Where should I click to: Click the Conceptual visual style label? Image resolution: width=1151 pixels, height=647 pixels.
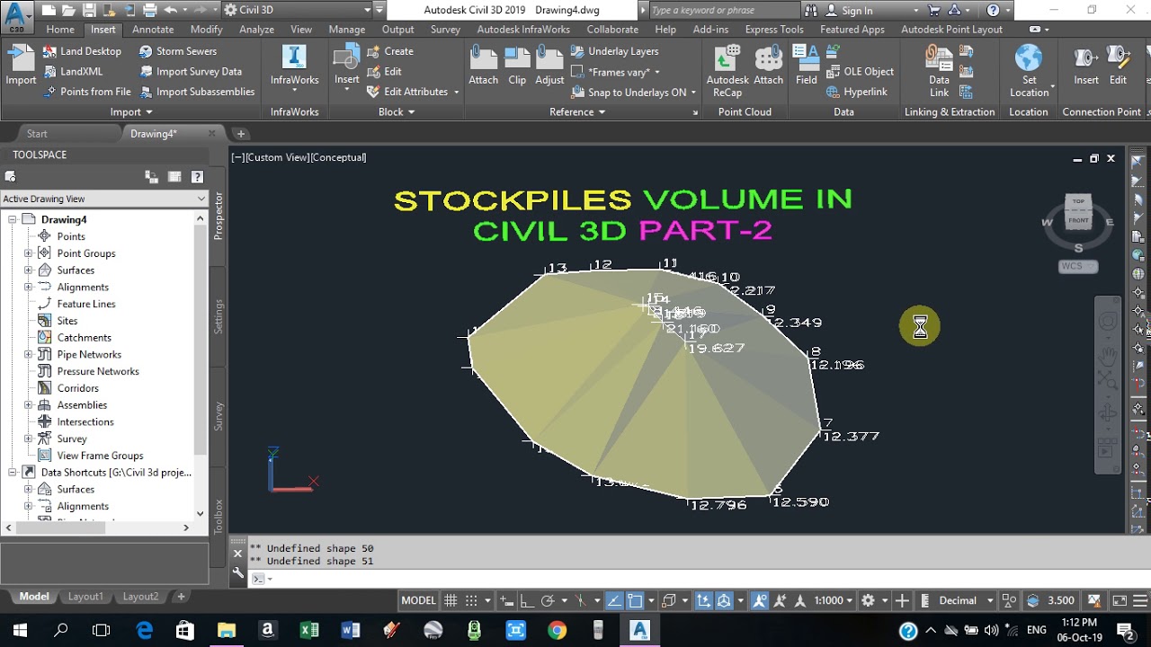coord(340,157)
